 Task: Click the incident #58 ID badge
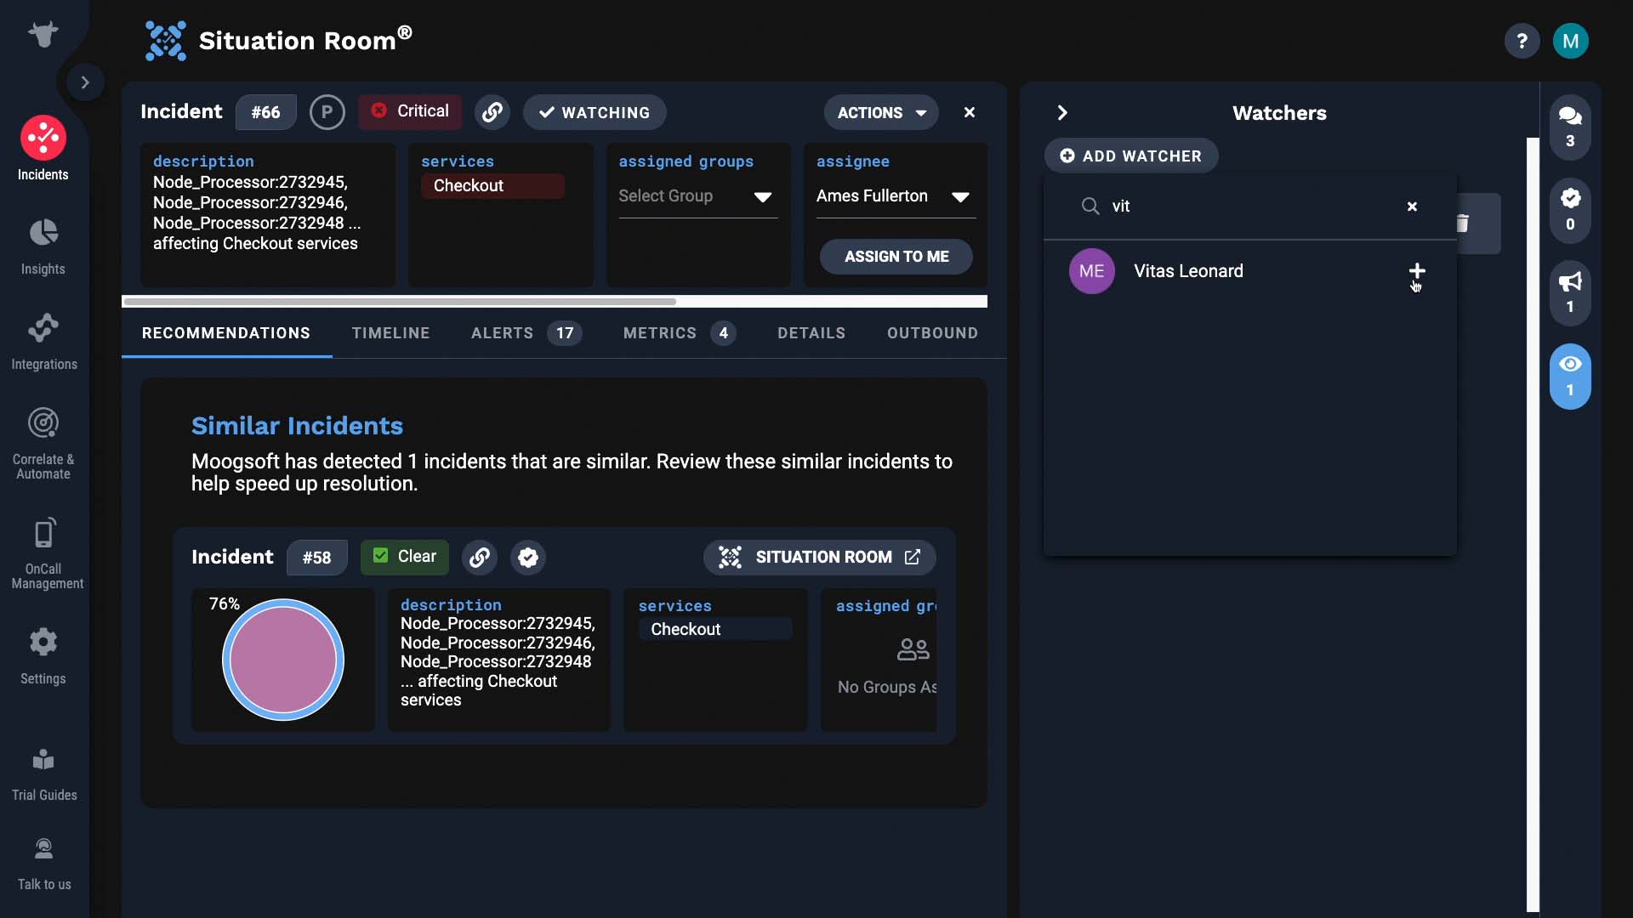click(x=316, y=558)
